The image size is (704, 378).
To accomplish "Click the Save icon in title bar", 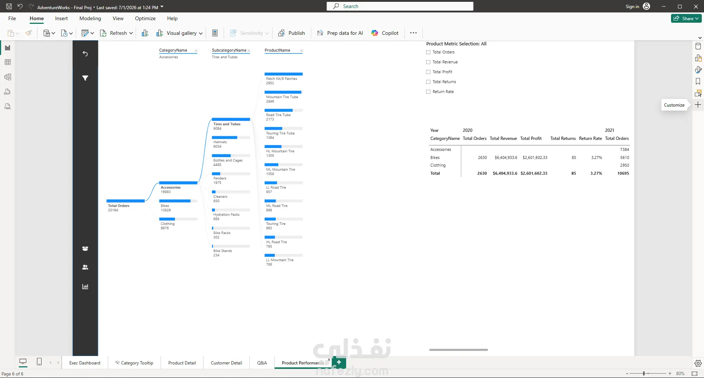I will pos(9,7).
